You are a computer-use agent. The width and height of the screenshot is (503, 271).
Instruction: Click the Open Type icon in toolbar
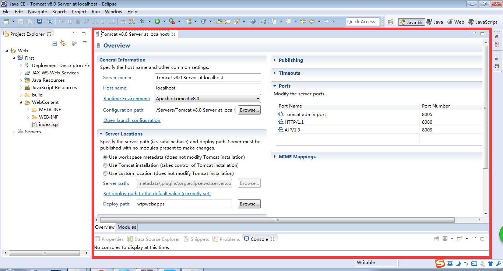(219, 22)
